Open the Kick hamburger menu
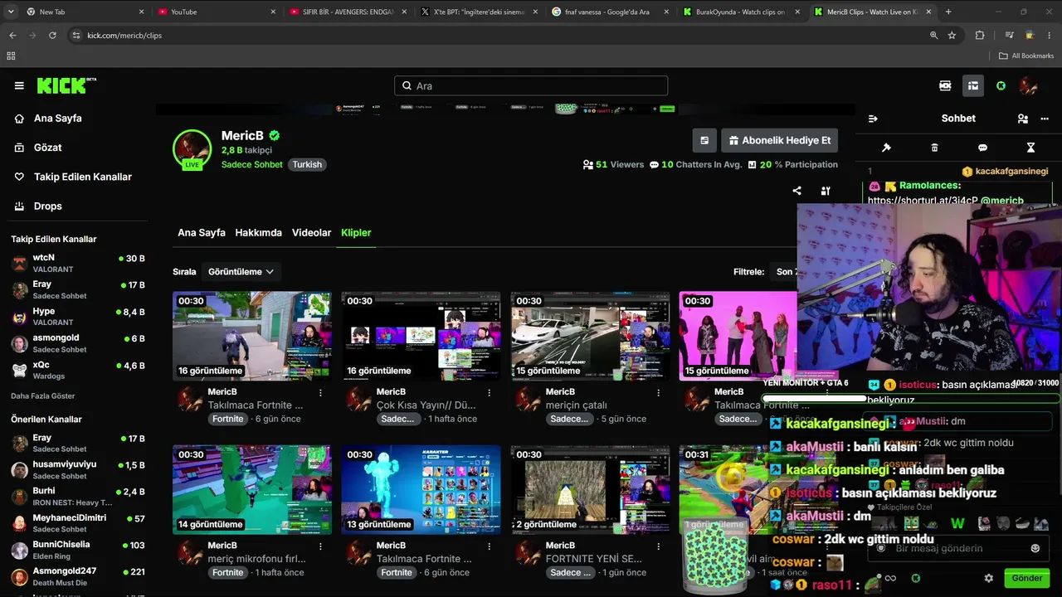This screenshot has width=1062, height=597. click(x=19, y=85)
